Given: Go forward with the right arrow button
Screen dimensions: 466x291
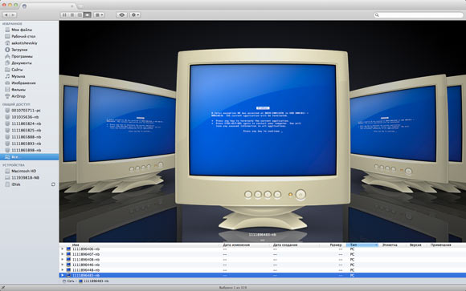Looking at the screenshot, I should click(x=13, y=15).
